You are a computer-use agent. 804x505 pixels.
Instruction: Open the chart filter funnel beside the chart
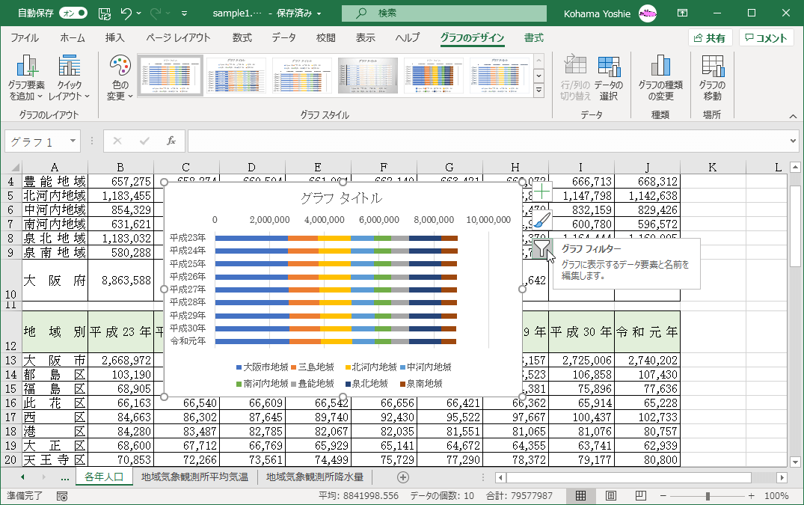[541, 248]
